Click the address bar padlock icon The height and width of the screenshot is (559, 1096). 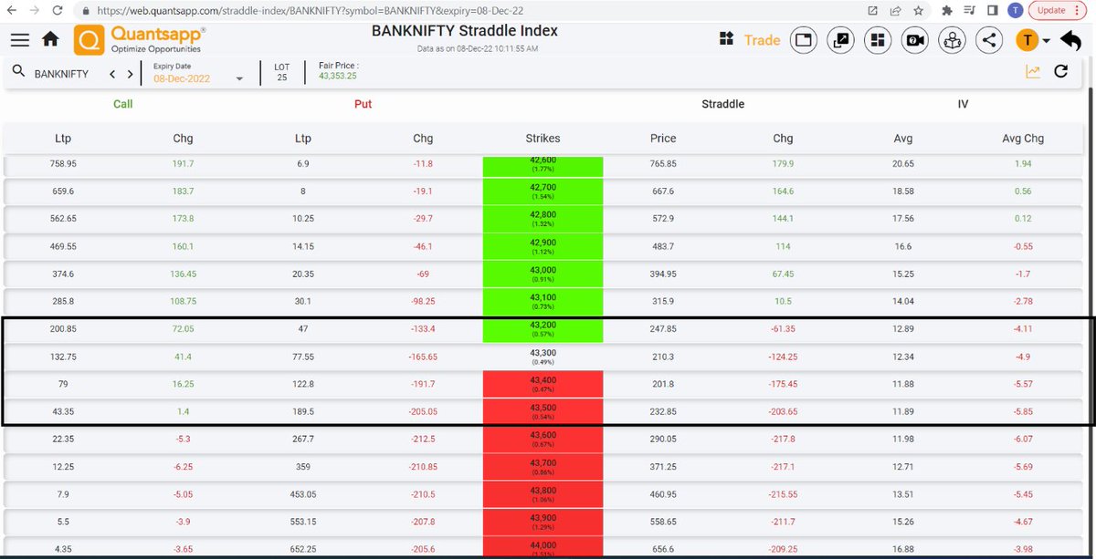85,10
